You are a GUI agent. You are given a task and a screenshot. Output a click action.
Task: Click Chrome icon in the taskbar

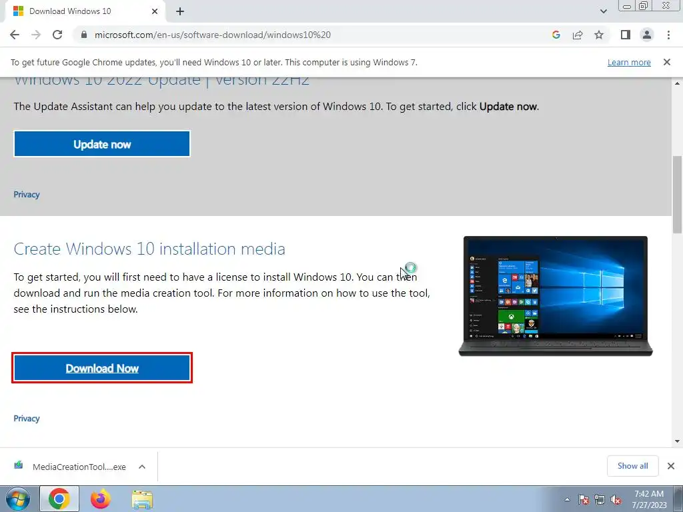pyautogui.click(x=59, y=499)
